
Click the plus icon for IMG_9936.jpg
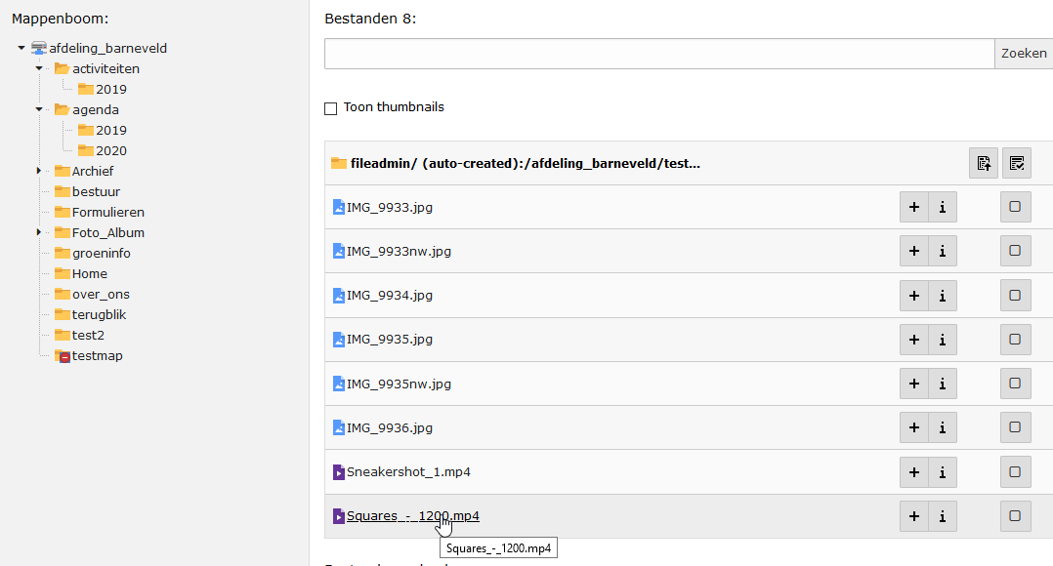tap(914, 427)
